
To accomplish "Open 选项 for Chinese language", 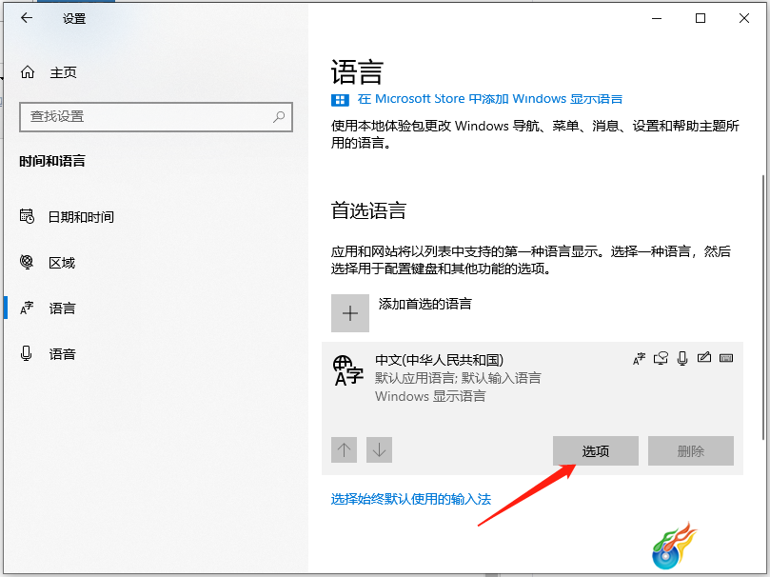I will coord(596,450).
